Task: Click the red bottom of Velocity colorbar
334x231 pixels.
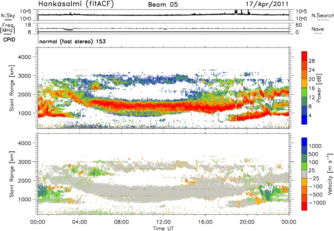Action: (x=304, y=206)
